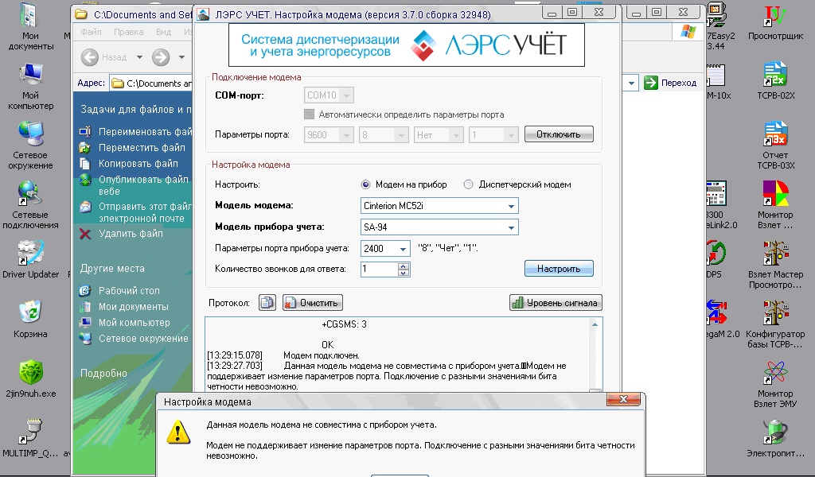
Task: Click Уровень сигнала button
Action: click(x=556, y=303)
